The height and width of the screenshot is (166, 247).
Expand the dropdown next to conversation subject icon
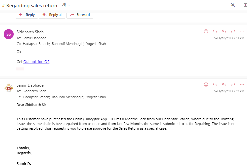(x=69, y=6)
